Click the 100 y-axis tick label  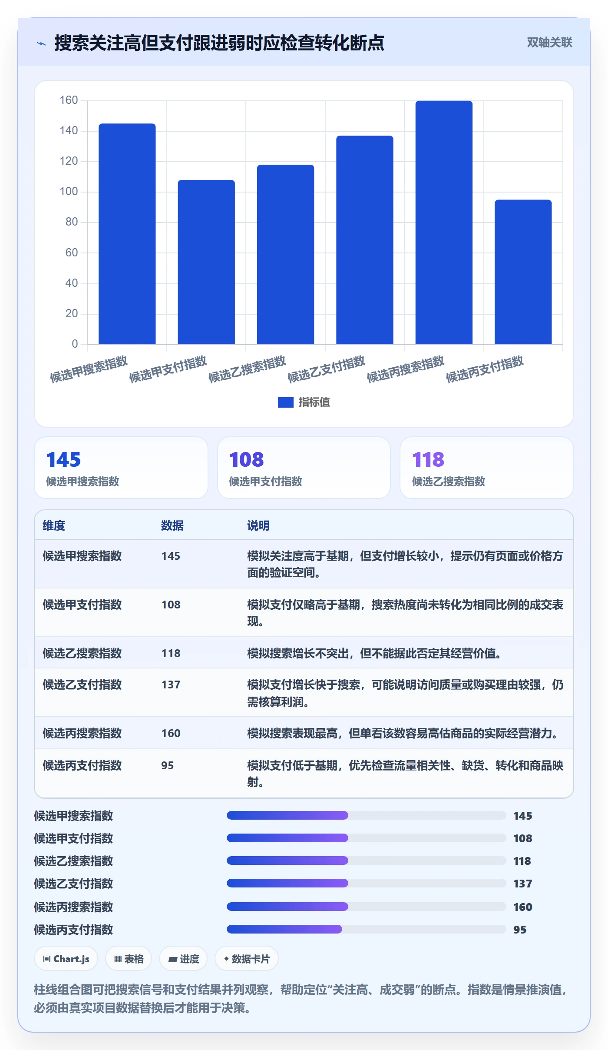(69, 192)
